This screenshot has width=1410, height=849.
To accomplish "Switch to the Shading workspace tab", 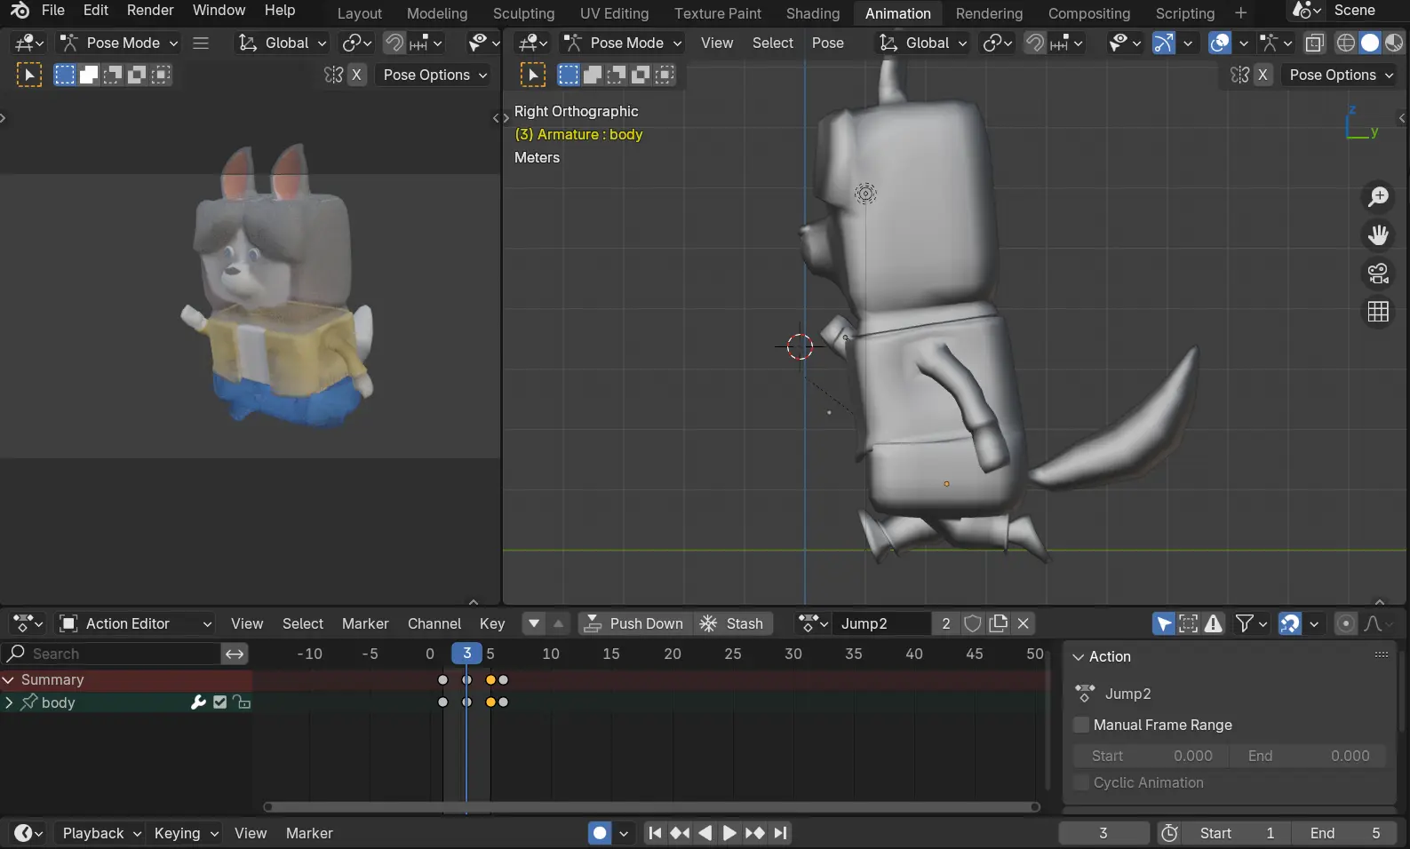I will pos(812,13).
